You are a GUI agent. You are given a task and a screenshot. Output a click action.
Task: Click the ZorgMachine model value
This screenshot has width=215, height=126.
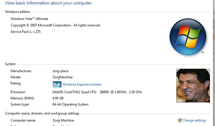click(x=62, y=77)
